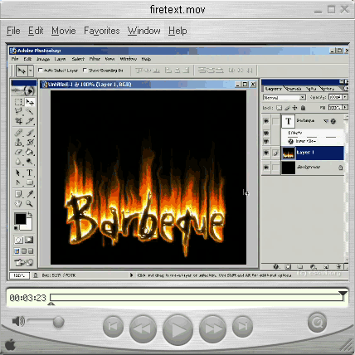
Task: Select the Magic Wand tool
Action: pos(29,111)
